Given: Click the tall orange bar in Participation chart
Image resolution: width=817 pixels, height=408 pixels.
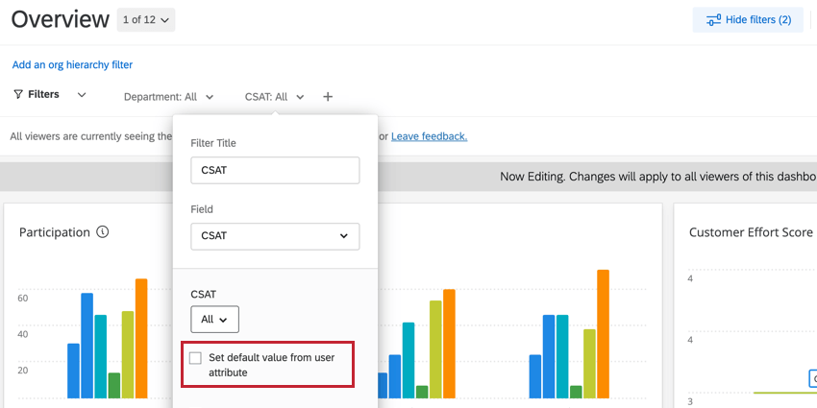Looking at the screenshot, I should [141, 338].
